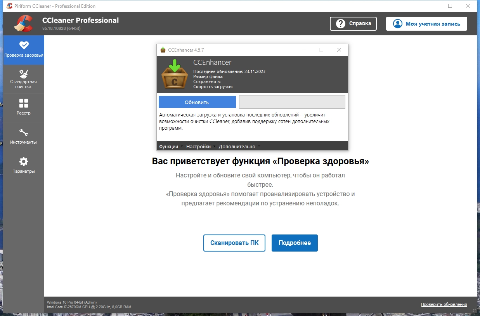Screen dimensions: 480x316
Task: Open the Tools section (Инструменты)
Action: click(x=24, y=137)
